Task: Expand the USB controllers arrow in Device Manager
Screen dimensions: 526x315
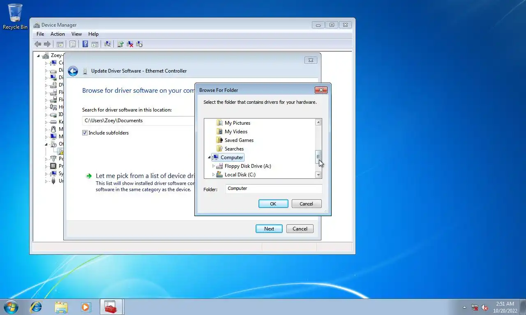Action: [x=46, y=181]
